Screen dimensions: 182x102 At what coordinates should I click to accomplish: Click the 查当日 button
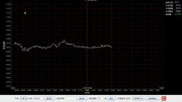49,98
